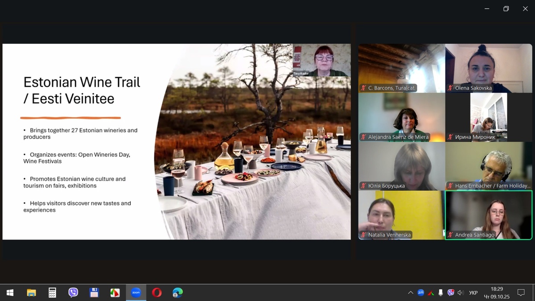Click the Zoom tray icon

(x=420, y=293)
